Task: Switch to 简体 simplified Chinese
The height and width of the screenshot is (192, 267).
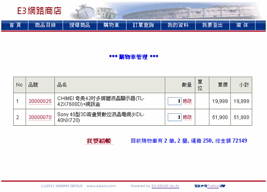Action: [242, 25]
